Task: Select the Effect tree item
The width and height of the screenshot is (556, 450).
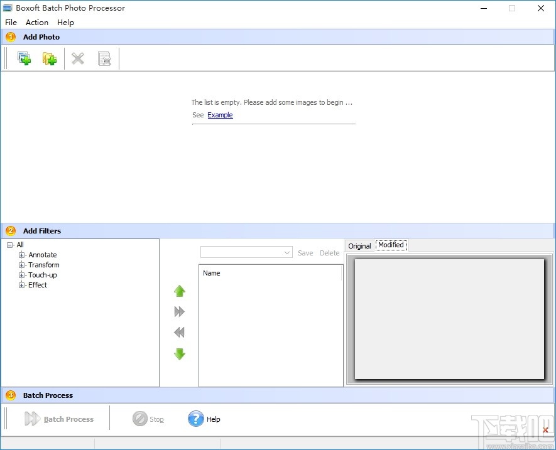Action: pyautogui.click(x=38, y=285)
